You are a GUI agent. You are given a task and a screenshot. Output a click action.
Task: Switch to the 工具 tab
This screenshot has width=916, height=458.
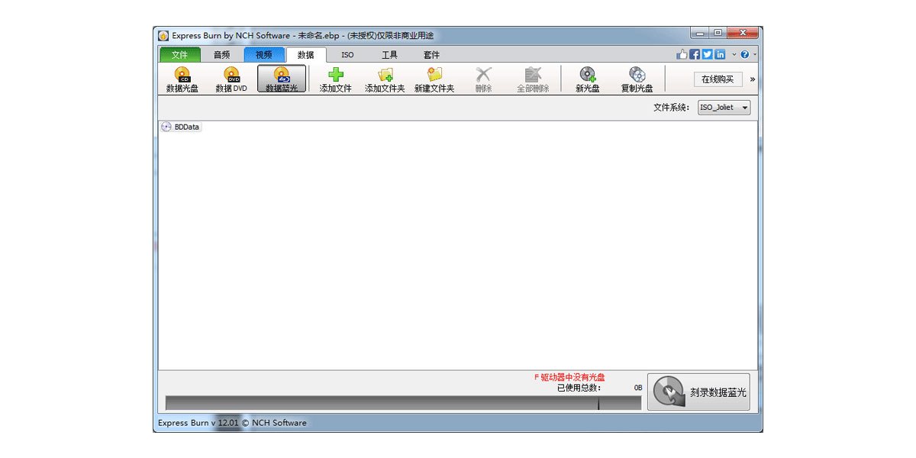(389, 54)
